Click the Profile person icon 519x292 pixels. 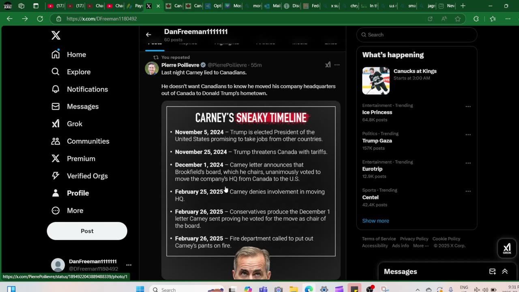pos(56,193)
